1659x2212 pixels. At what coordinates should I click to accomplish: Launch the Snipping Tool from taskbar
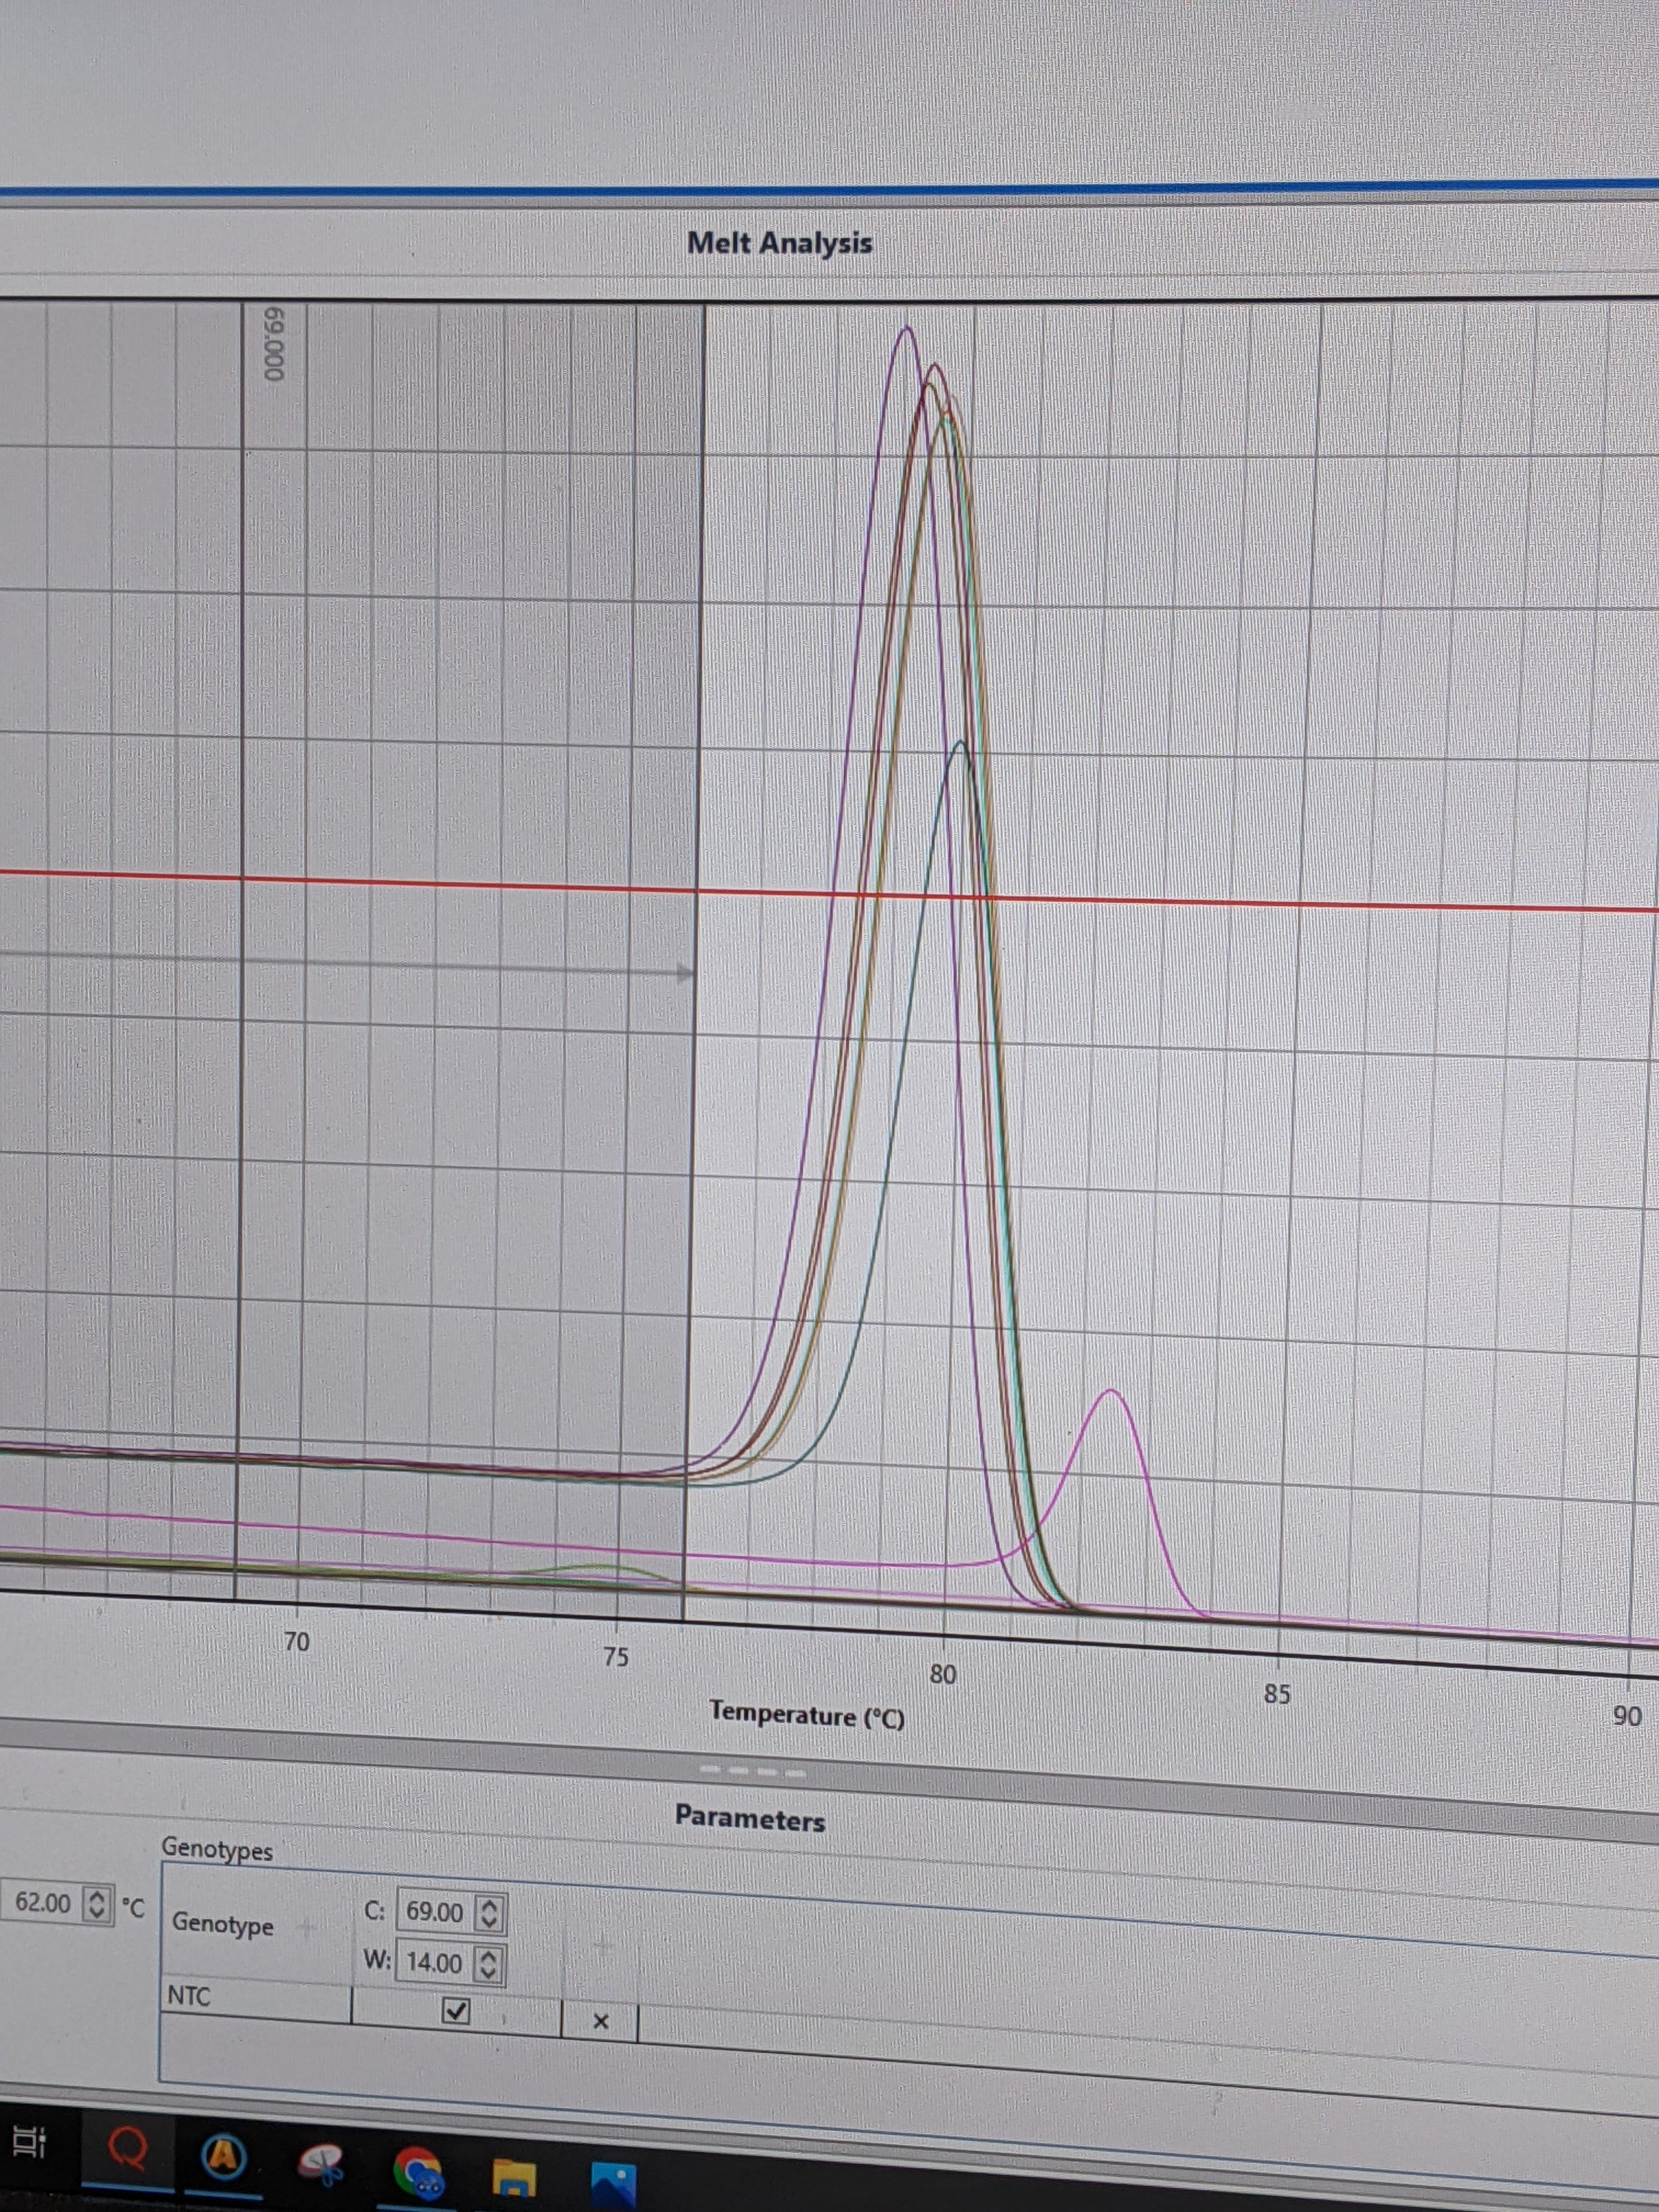point(320,2166)
